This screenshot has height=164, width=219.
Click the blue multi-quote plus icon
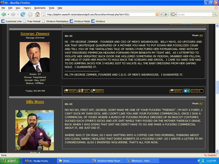point(187,91)
